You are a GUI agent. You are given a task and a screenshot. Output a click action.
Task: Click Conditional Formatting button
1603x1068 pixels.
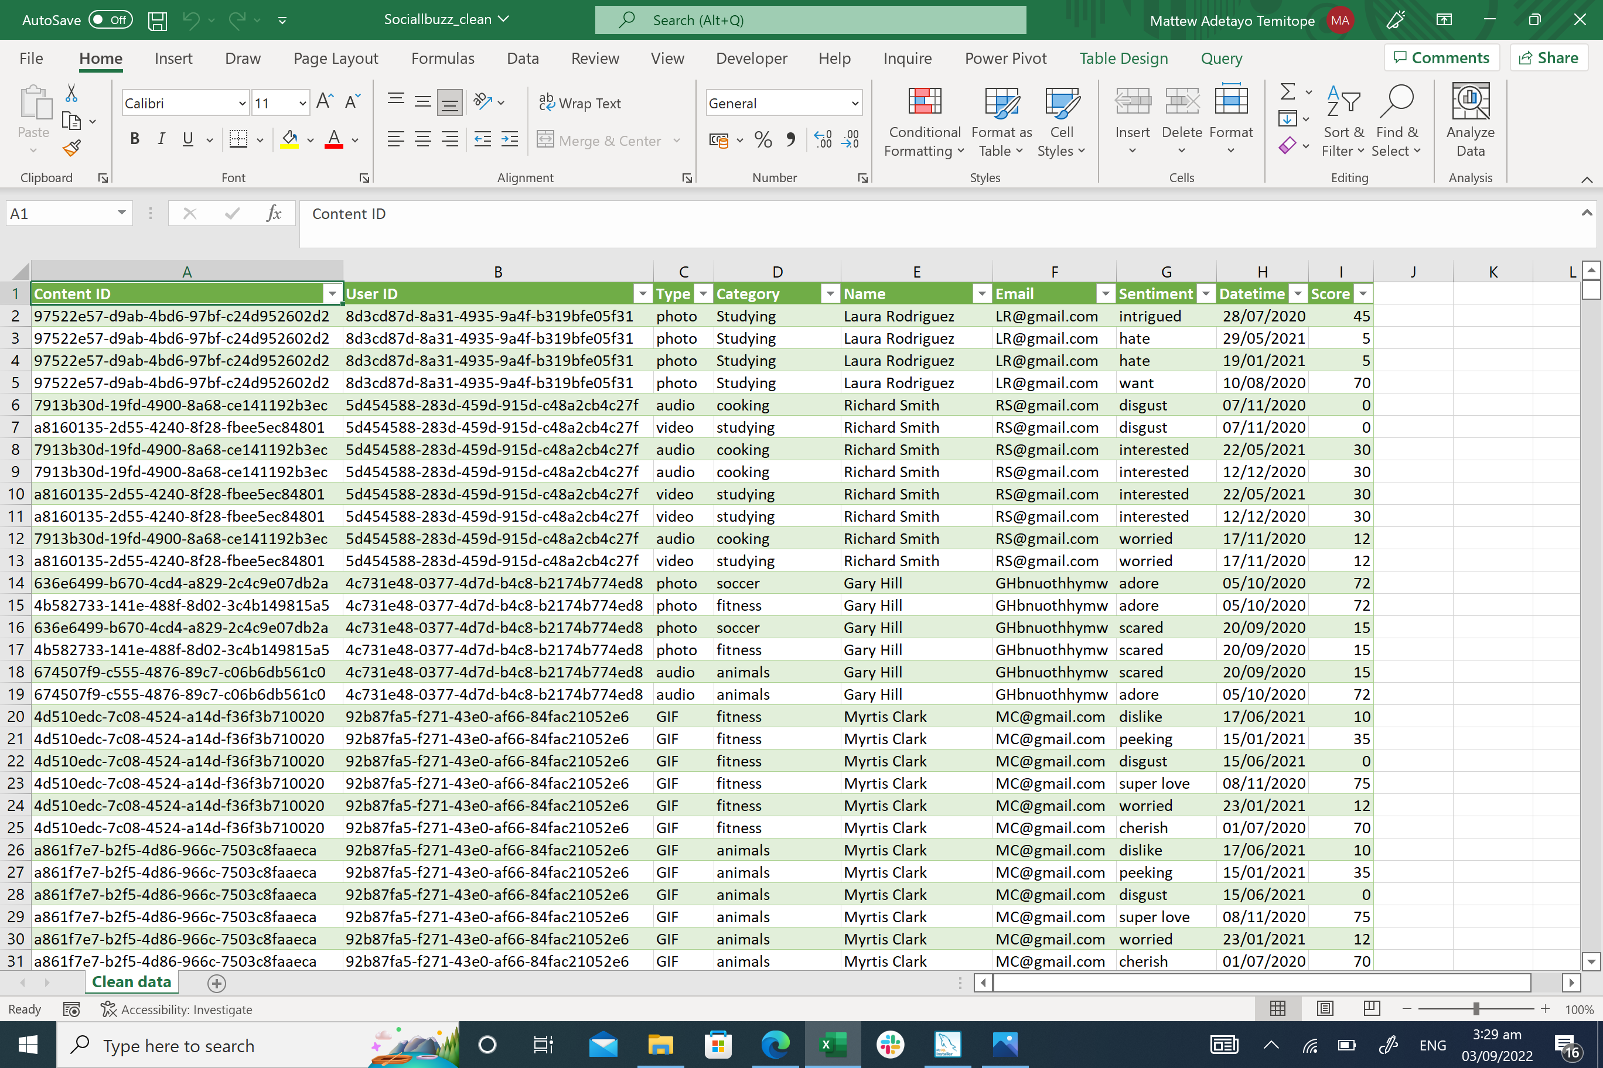[x=924, y=122]
